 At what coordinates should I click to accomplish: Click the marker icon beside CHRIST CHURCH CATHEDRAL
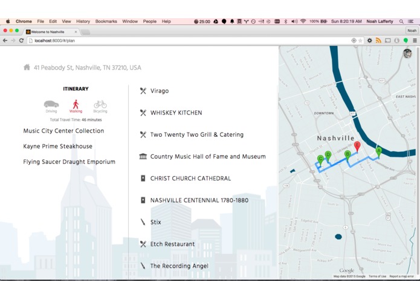(143, 179)
